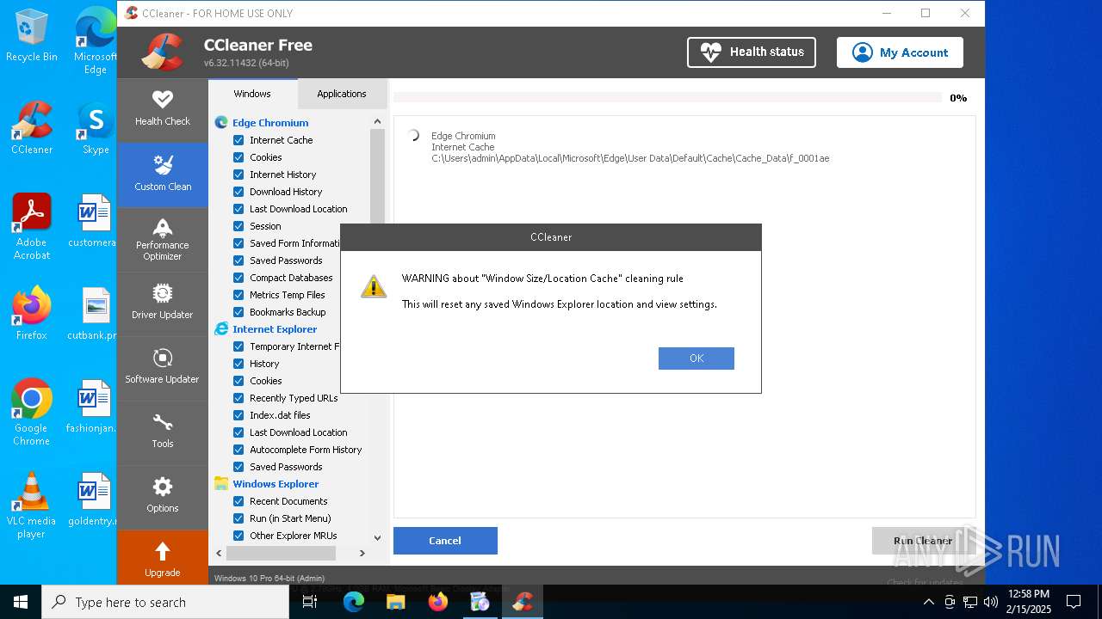This screenshot has width=1102, height=619.
Task: Show hidden icons in the system tray
Action: click(928, 602)
